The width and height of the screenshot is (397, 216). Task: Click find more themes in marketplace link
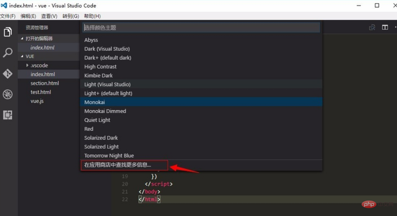coord(118,165)
